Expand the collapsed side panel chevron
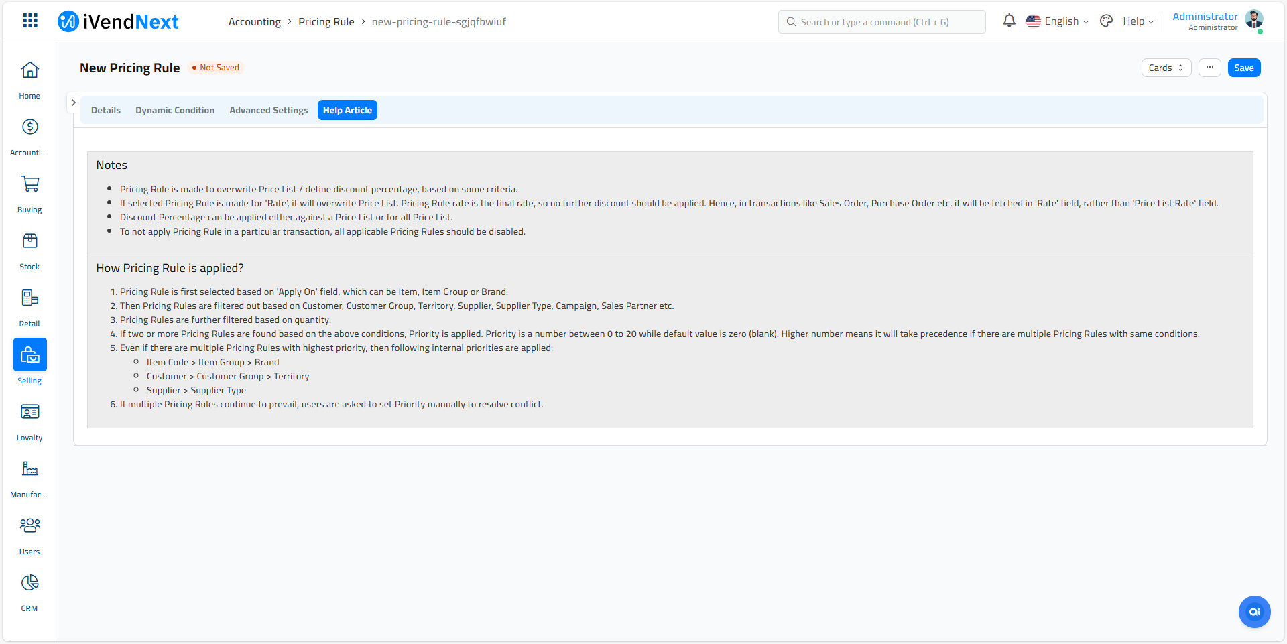This screenshot has width=1287, height=644. 74,102
